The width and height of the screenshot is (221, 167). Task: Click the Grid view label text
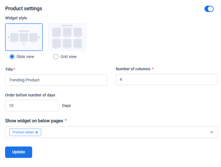pos(69,57)
